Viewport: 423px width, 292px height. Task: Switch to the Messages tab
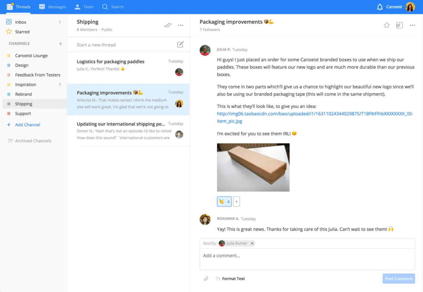pos(52,7)
